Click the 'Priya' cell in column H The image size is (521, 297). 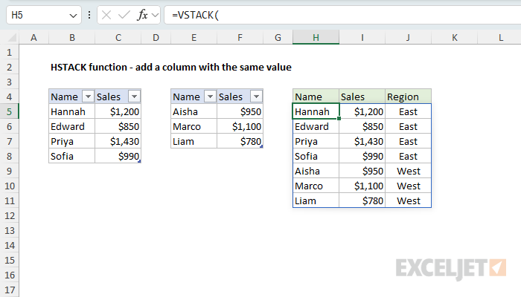(x=316, y=142)
